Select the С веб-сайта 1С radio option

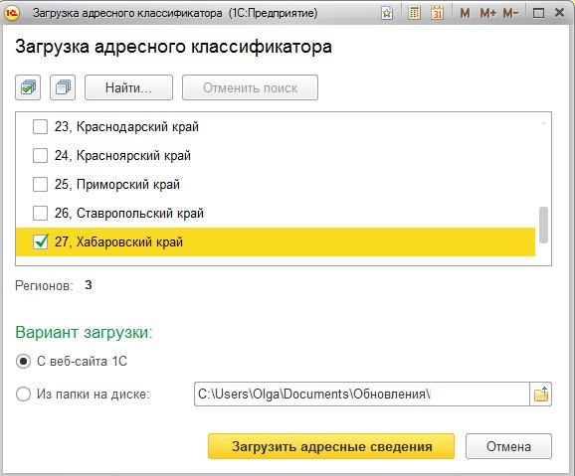(x=23, y=362)
